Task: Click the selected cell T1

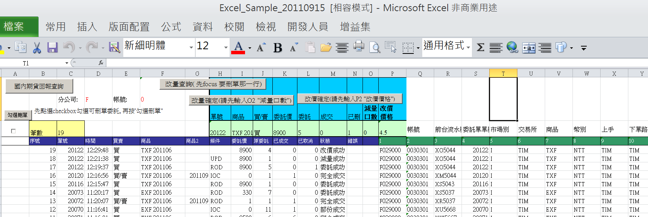Action: pyautogui.click(x=503, y=99)
